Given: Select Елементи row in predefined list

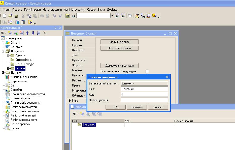Looking at the screenshot, I should [89, 125].
